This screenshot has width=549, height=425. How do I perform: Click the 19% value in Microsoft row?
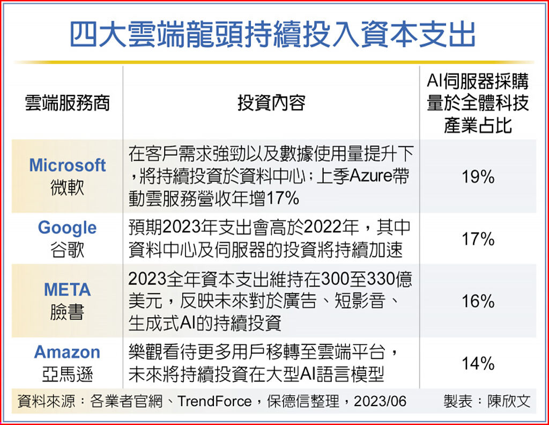click(478, 177)
